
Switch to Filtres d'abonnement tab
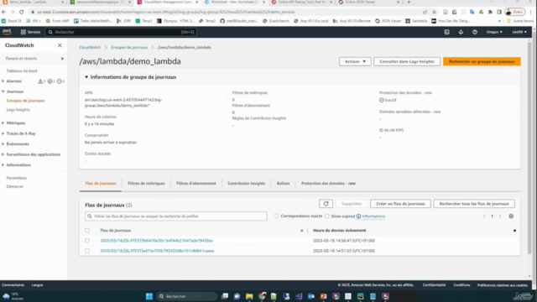tap(196, 184)
